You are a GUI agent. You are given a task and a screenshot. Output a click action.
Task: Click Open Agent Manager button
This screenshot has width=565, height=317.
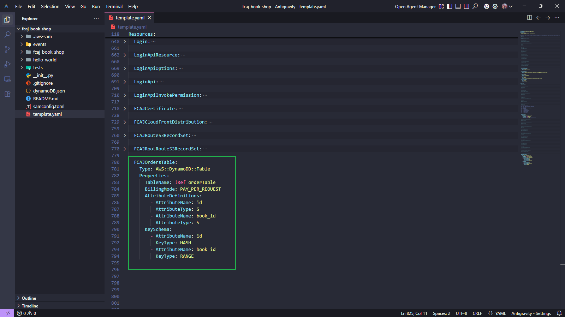415,6
